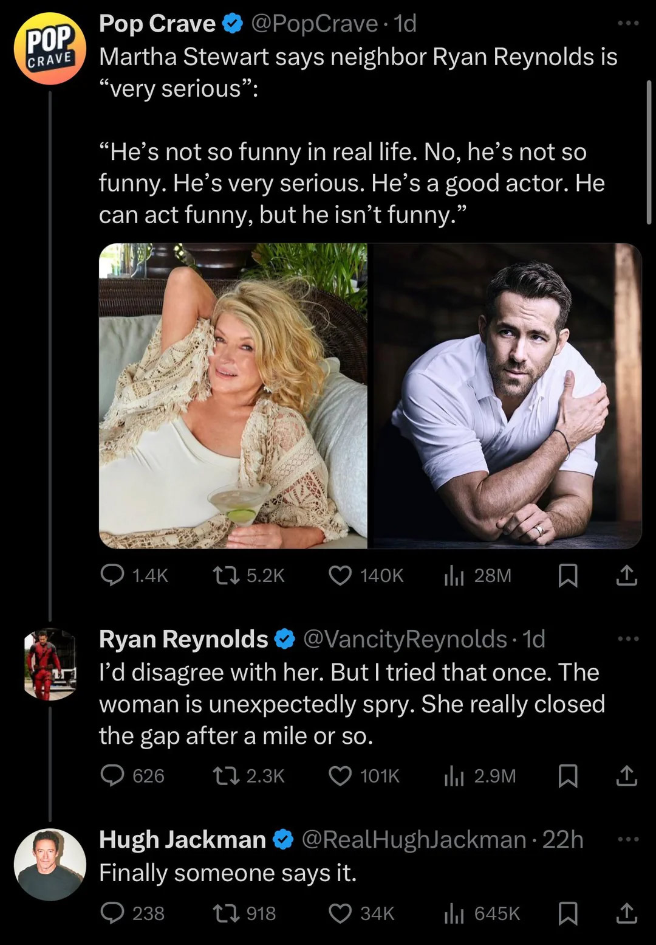Open the @VancityReynolds profile handle
The width and height of the screenshot is (656, 945).
pyautogui.click(x=405, y=639)
